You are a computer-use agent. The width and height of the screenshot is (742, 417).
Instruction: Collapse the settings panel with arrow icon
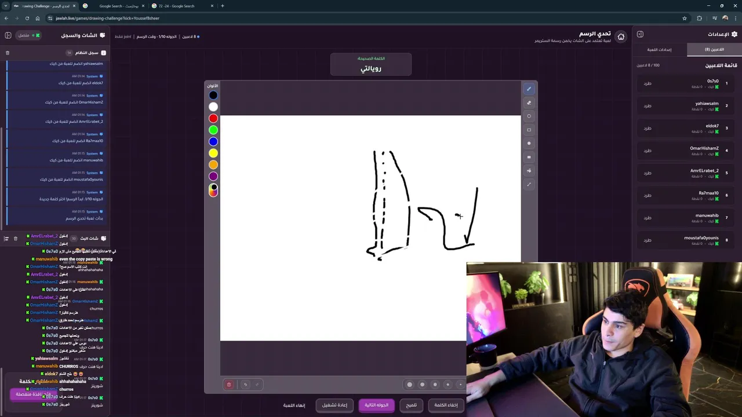(640, 34)
